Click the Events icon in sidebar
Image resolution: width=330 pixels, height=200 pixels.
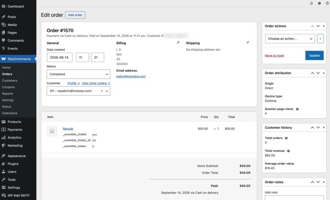[3, 48]
